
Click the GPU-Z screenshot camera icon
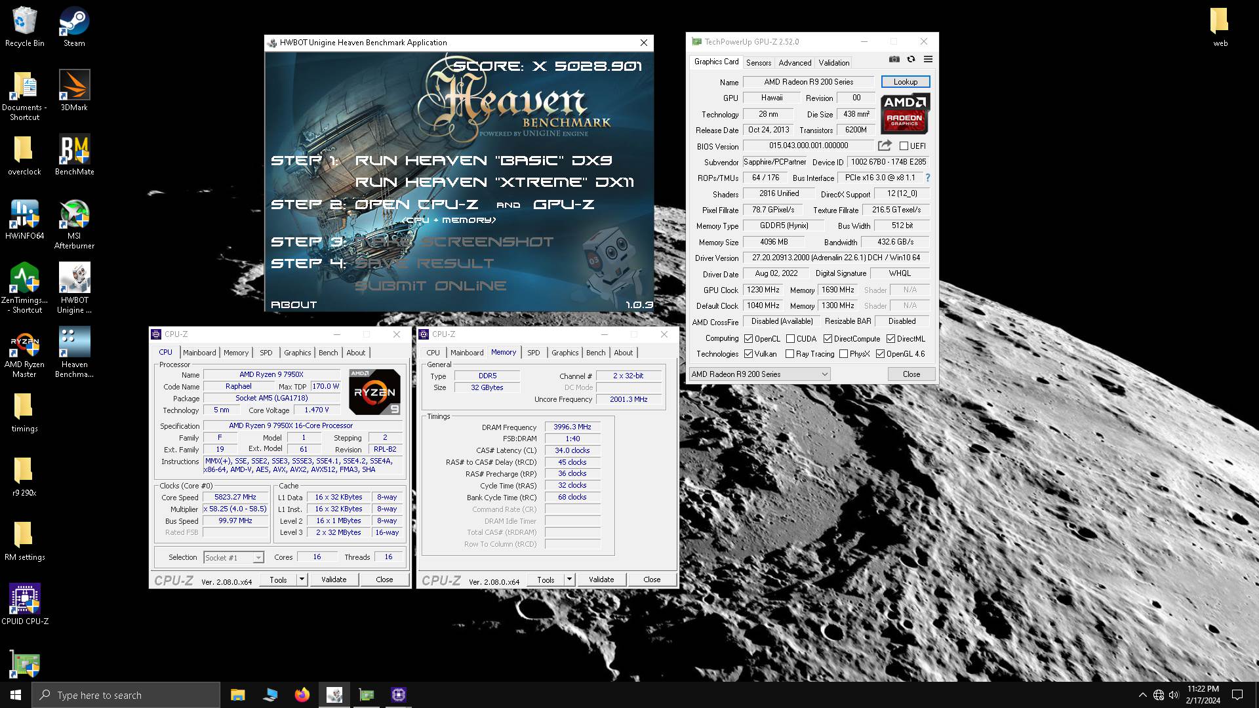coord(894,60)
